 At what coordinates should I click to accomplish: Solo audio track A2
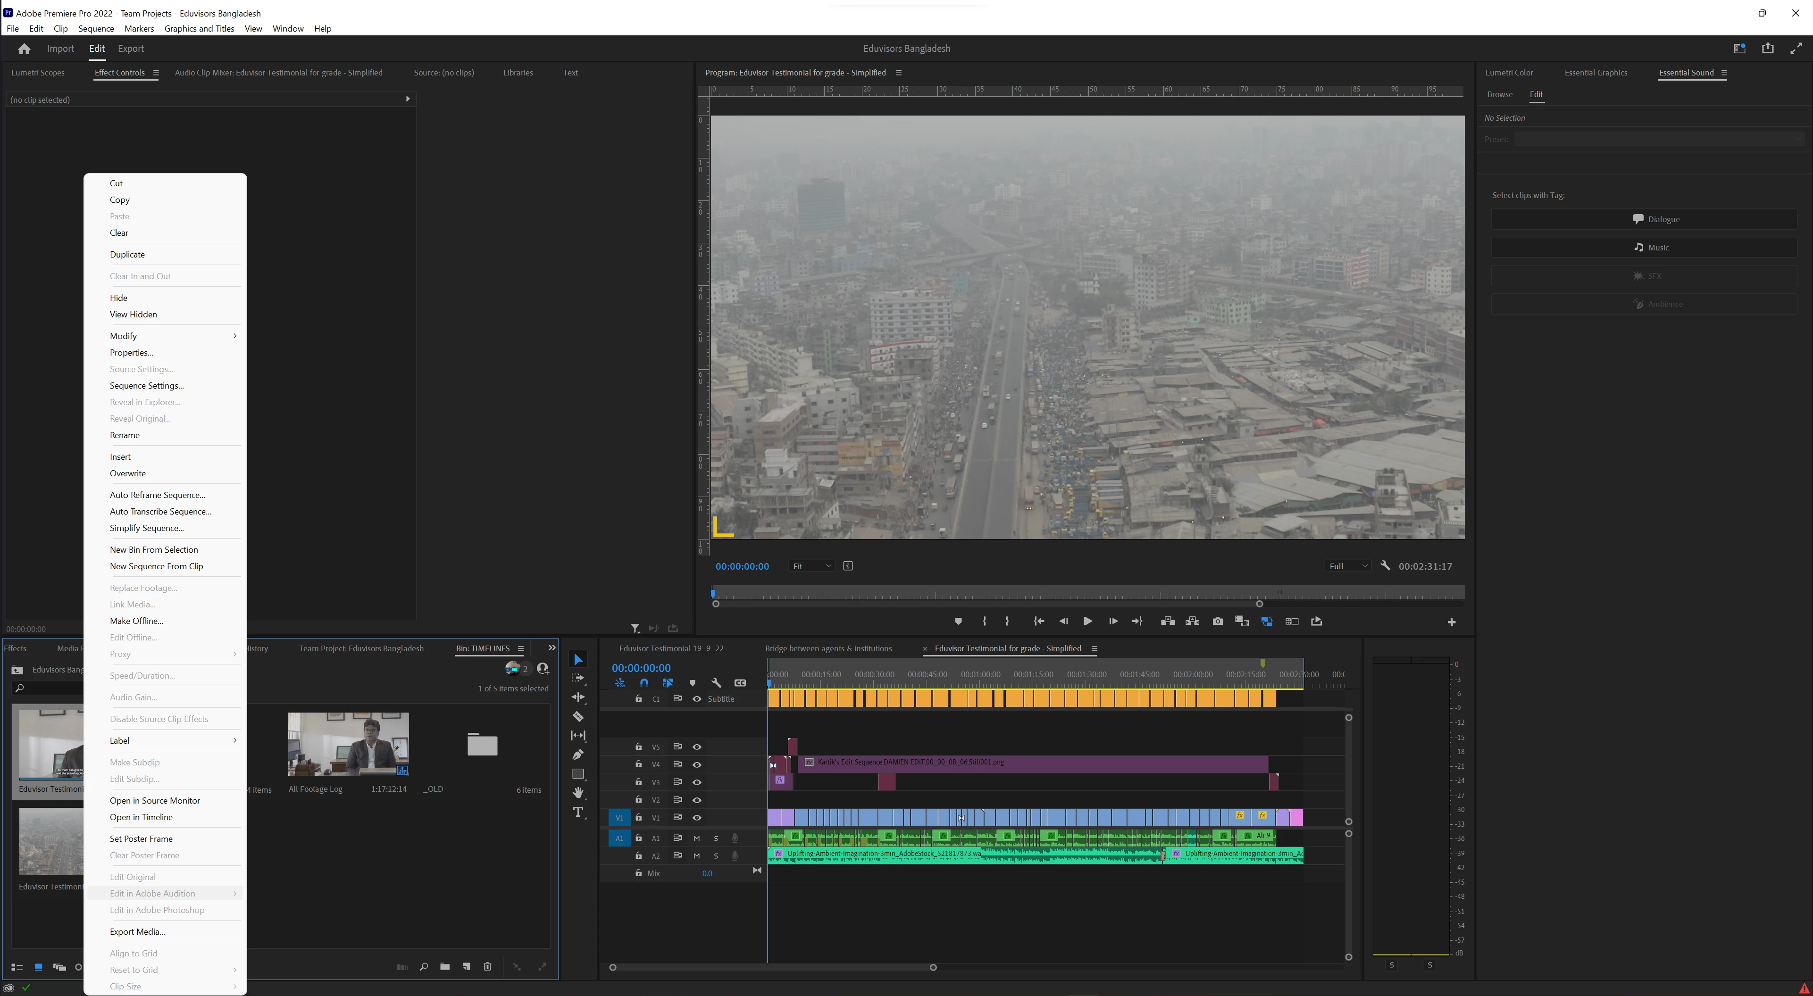point(716,855)
